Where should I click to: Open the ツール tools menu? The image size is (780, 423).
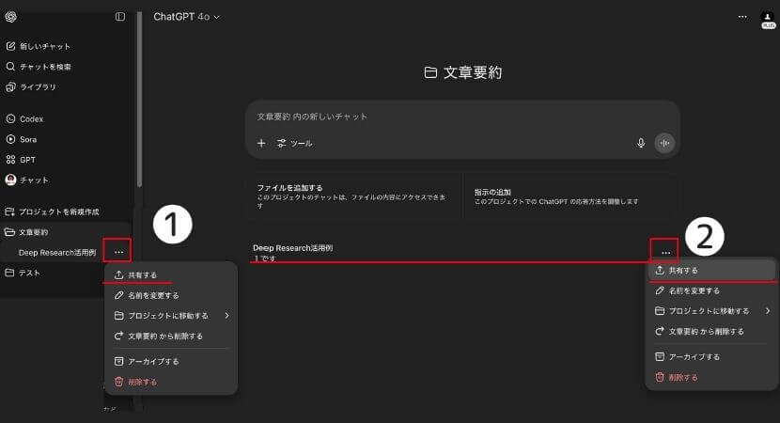coord(295,143)
